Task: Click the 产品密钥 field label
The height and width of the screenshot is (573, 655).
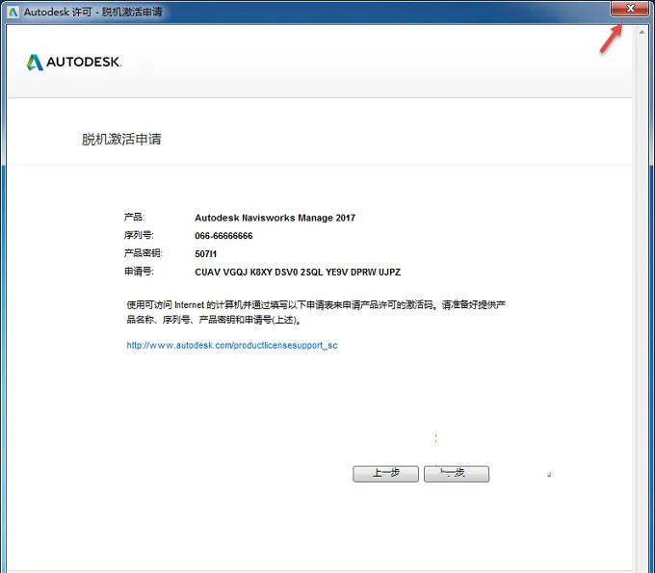Action: (x=144, y=253)
